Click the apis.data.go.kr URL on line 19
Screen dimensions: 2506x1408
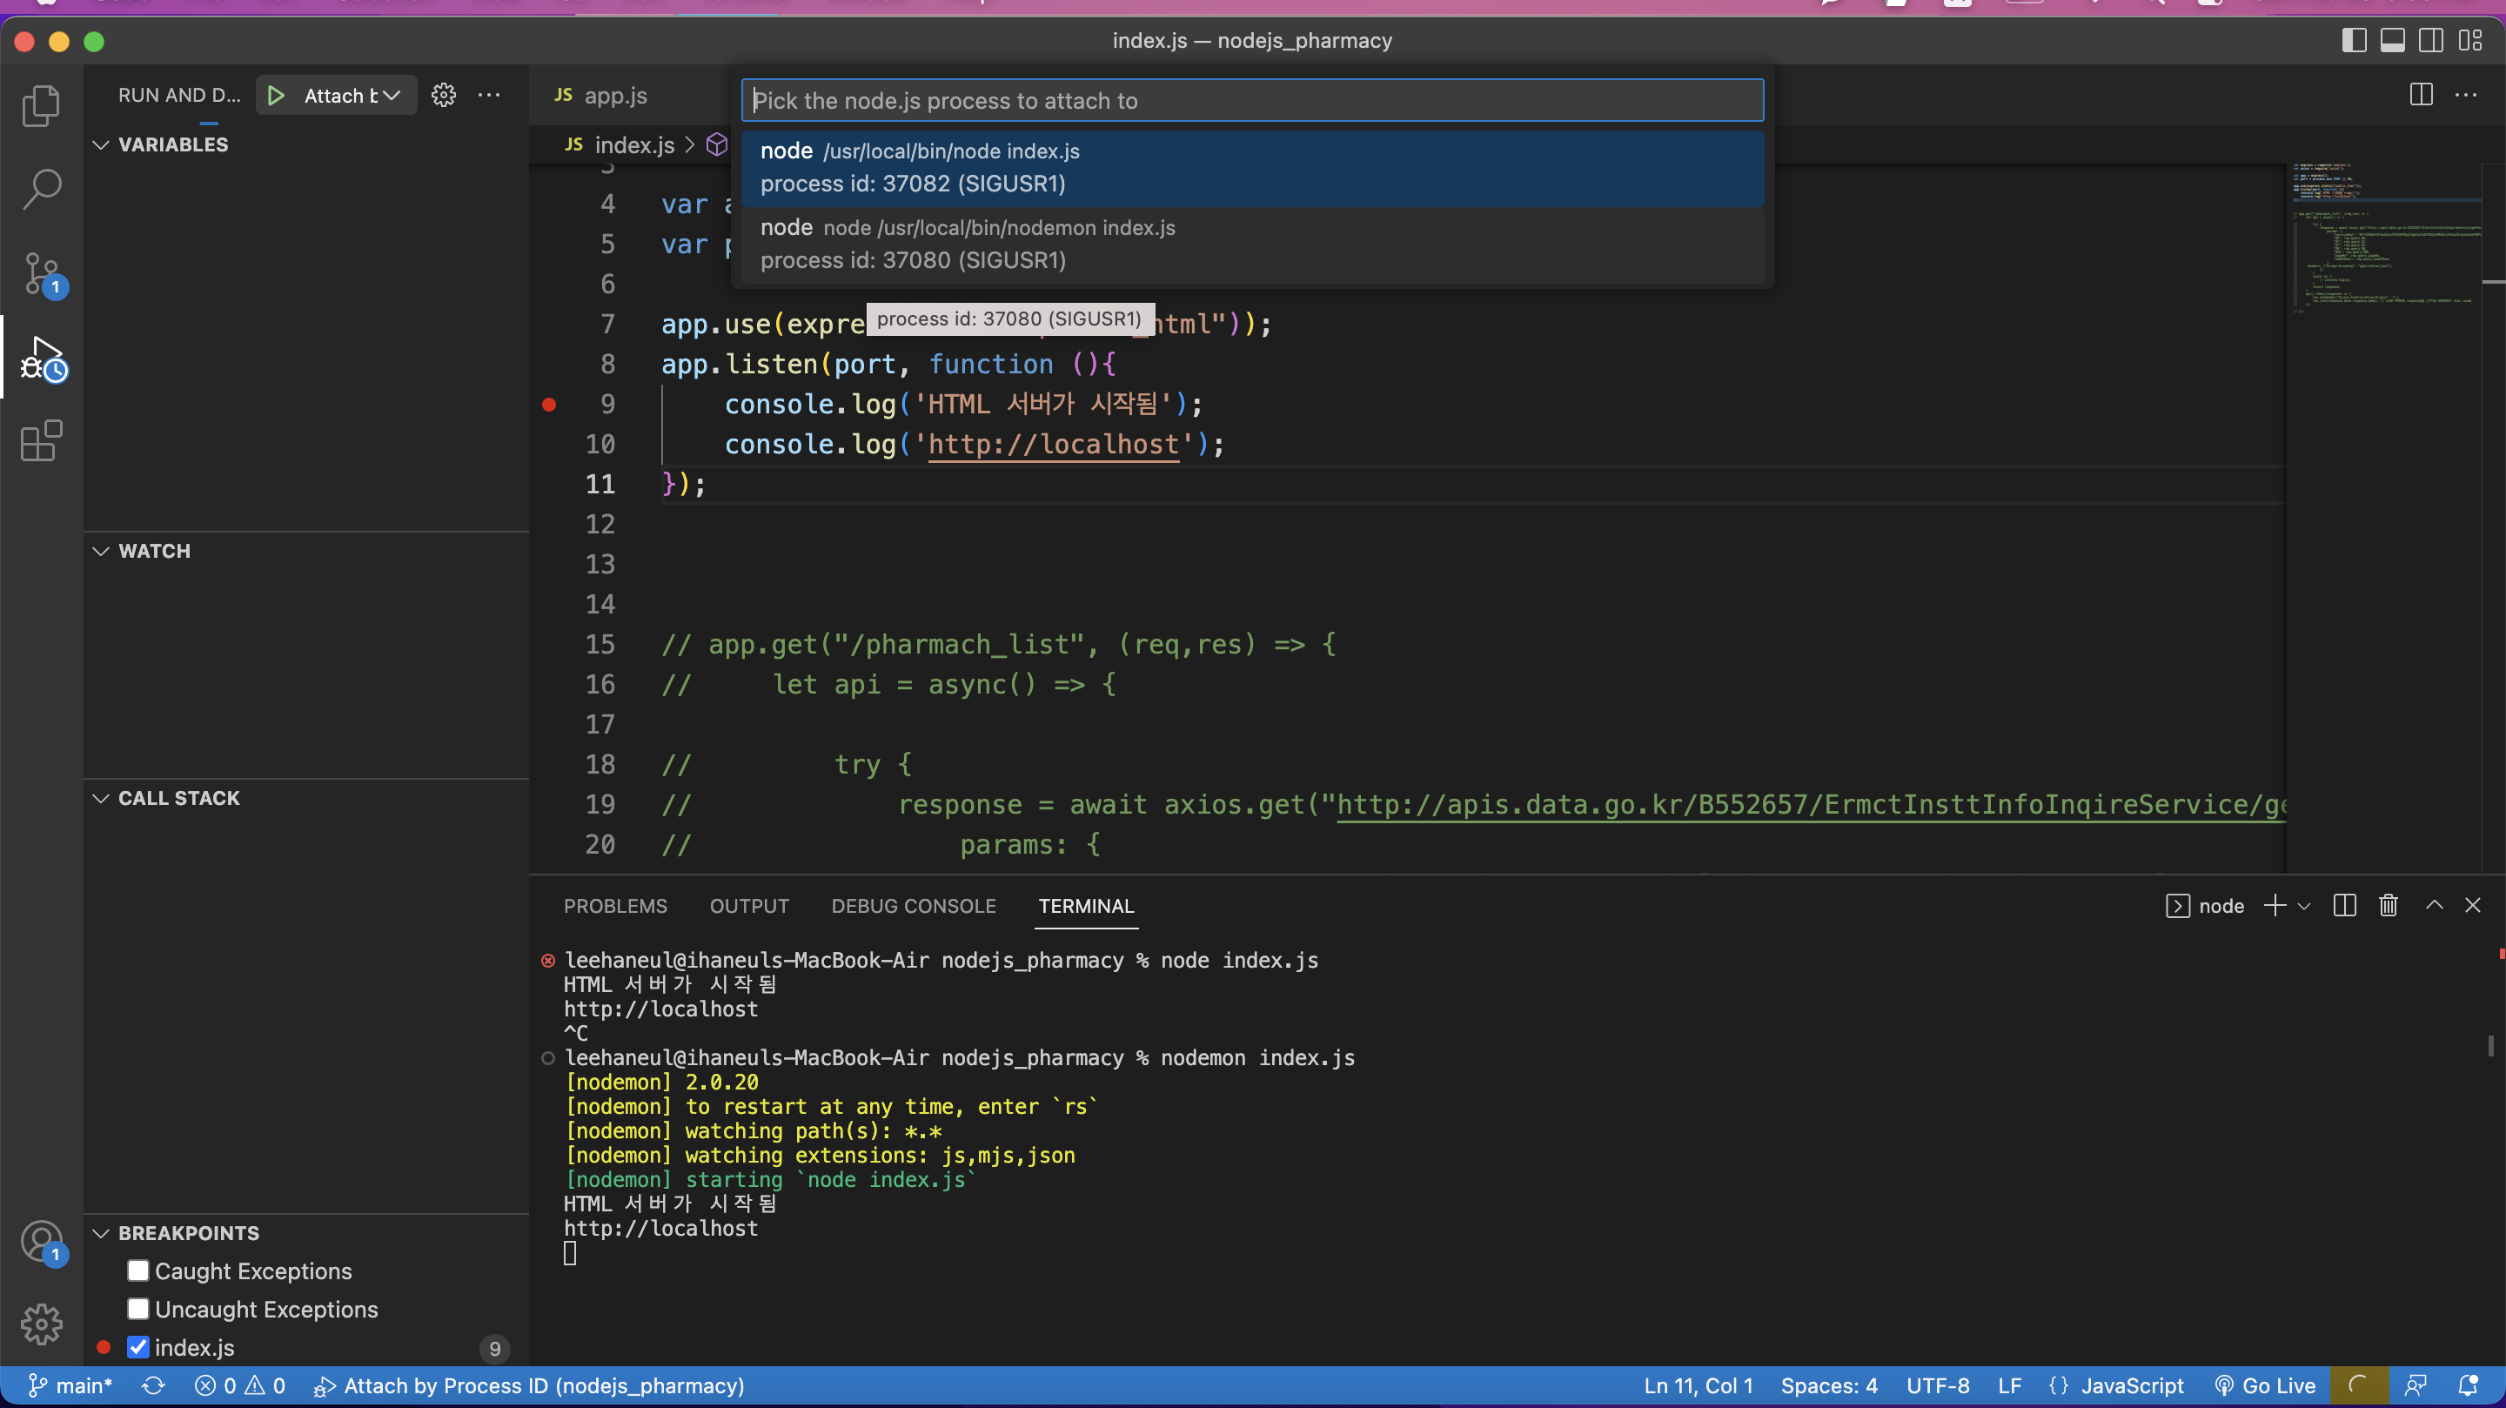(x=1812, y=805)
